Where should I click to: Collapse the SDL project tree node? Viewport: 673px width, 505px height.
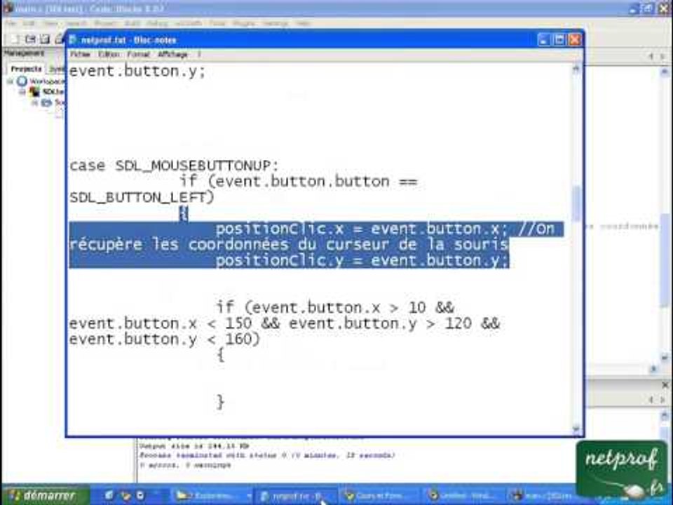click(x=22, y=92)
